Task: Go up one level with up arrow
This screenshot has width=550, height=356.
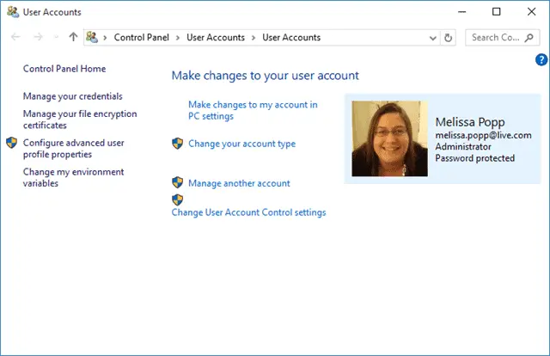Action: [x=73, y=37]
